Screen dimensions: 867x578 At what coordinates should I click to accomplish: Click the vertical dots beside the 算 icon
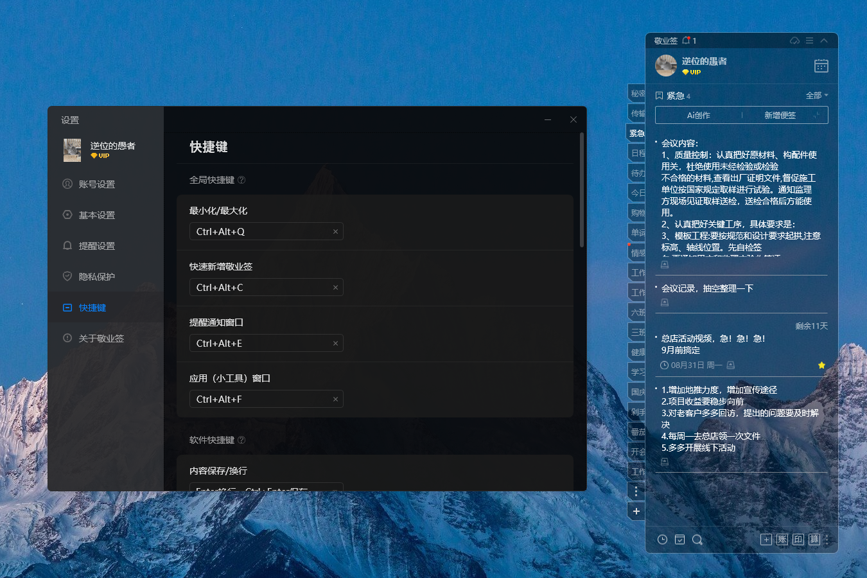[x=827, y=539]
